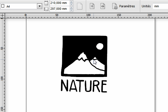Click the 100 mark on vertical ruler

coord(2,78)
